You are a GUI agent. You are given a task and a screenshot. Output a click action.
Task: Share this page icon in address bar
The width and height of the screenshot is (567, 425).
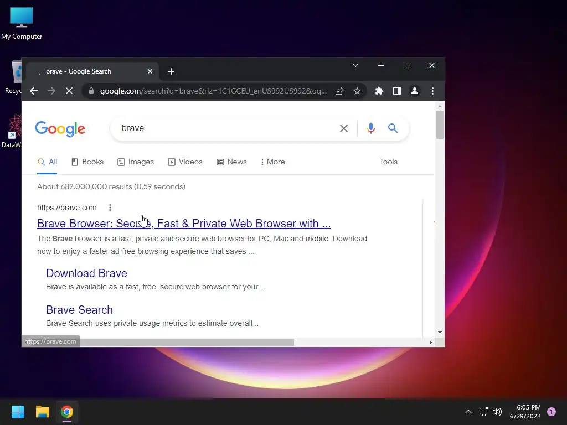339,91
